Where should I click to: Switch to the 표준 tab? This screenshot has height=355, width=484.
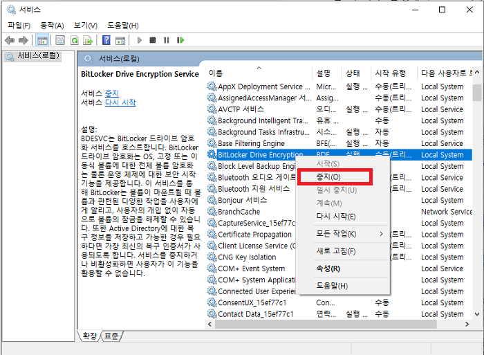111,336
